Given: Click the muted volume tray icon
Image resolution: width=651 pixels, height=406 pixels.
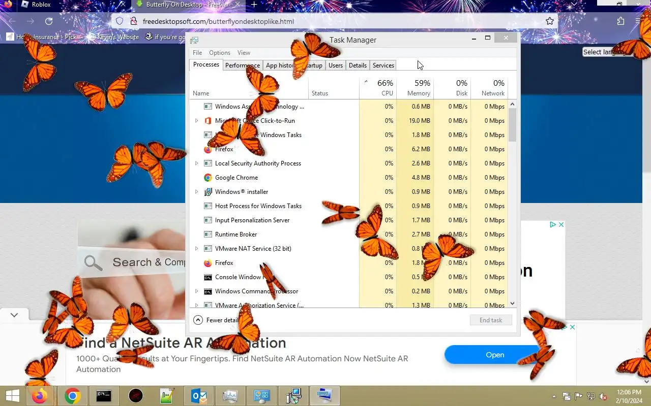Looking at the screenshot, I should (x=603, y=396).
